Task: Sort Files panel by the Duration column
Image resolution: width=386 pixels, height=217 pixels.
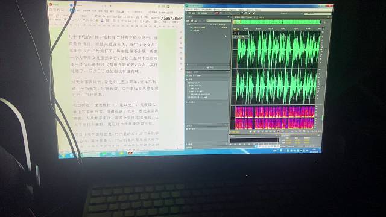Action: (222, 25)
